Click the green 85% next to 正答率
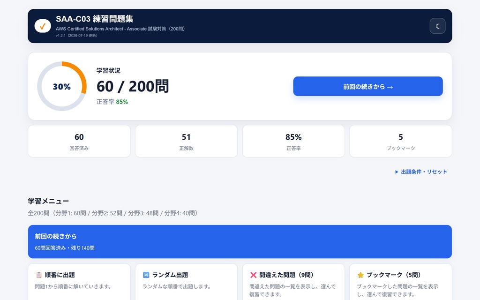Viewport: 480px width, 300px height. 122,102
